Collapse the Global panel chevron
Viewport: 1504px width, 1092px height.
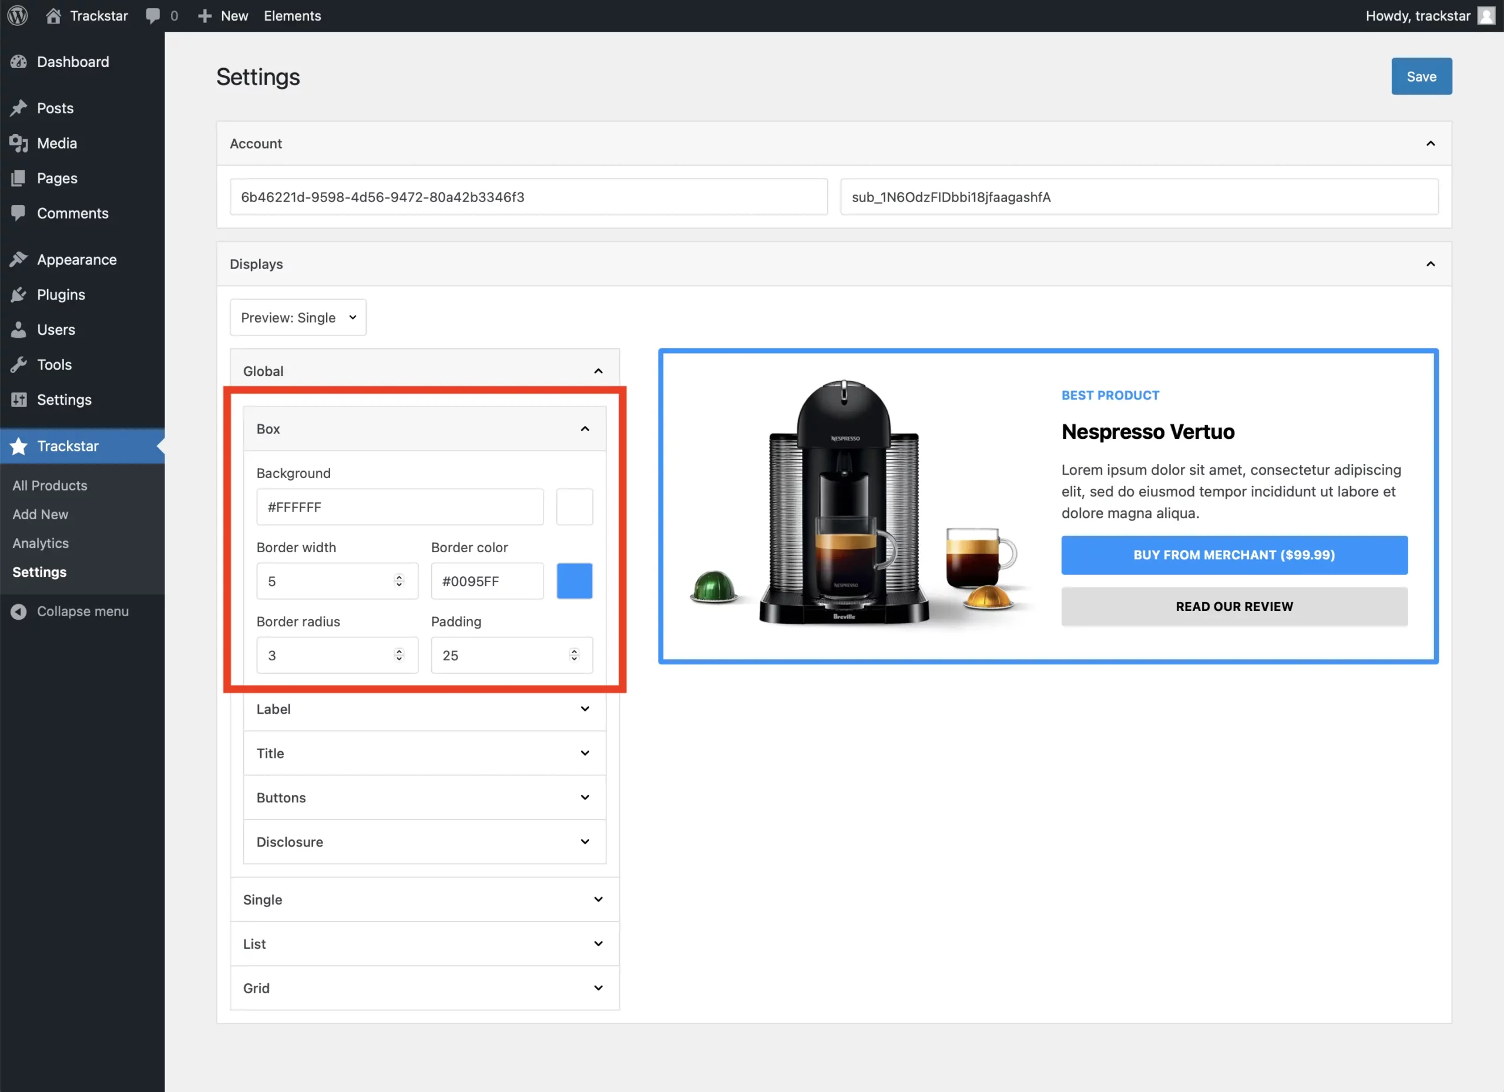tap(598, 371)
